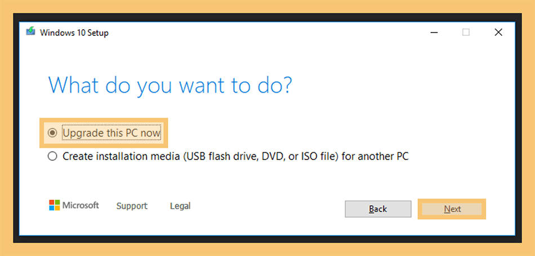Click 'for another PC' text in second option
Screen dimensions: 535x256
[375, 157]
